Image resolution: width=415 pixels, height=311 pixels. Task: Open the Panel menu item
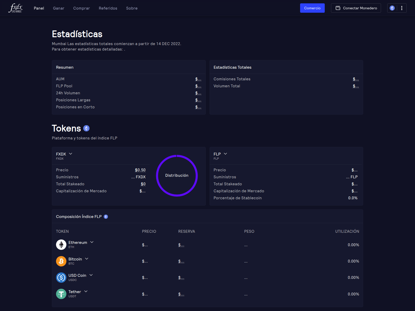[39, 8]
